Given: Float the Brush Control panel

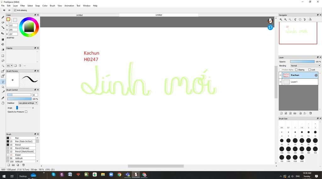Looking at the screenshot, I should pyautogui.click(x=35, y=90).
